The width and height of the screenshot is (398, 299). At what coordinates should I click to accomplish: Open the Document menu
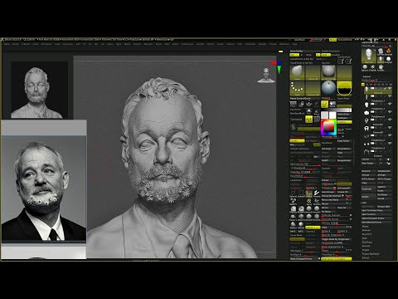pos(46,44)
